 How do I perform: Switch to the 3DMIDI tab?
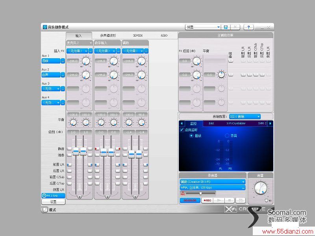point(138,35)
